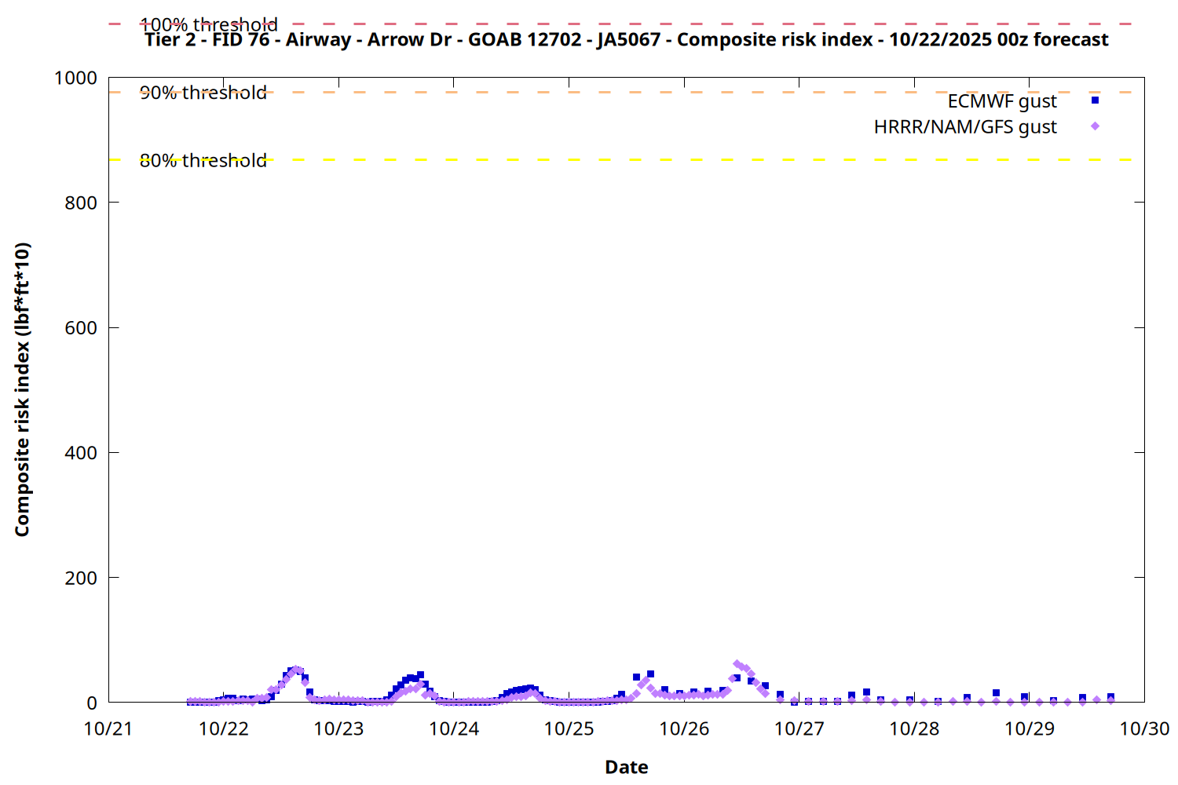Select the HRRR/NAM/GFS gust legend label
1178x785 pixels.
click(x=965, y=127)
